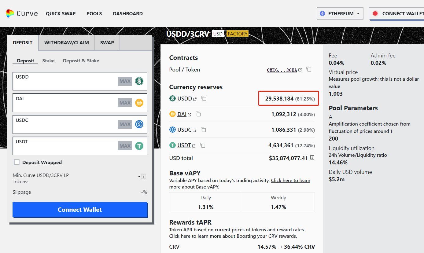424x253 pixels.
Task: Click the USD pool tag
Action: 218,34
